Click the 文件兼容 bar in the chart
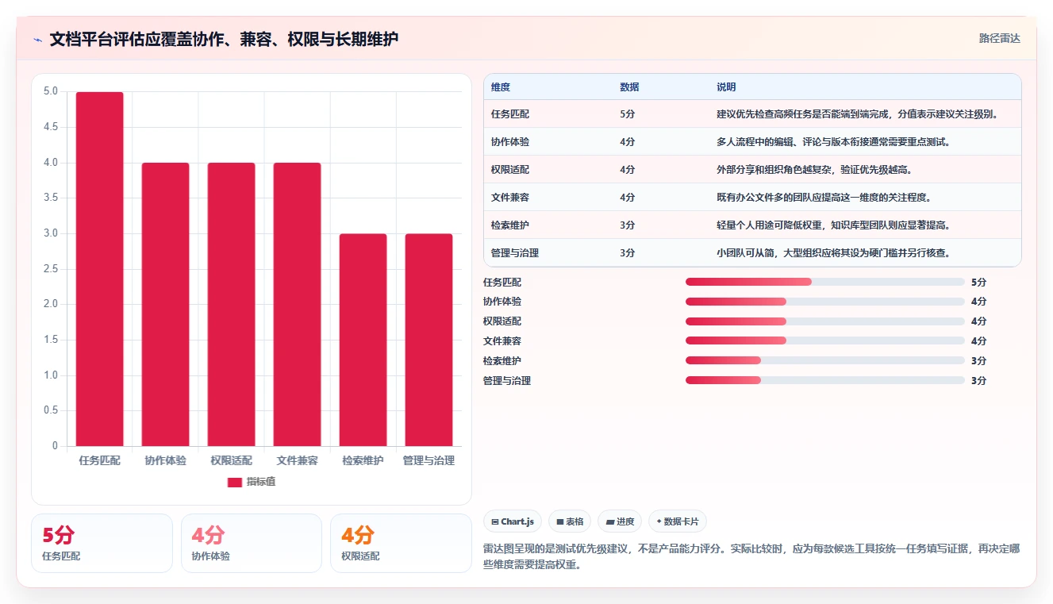The width and height of the screenshot is (1053, 604). click(297, 305)
